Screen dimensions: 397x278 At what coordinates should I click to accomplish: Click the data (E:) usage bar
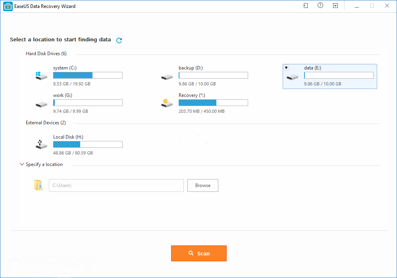[339, 75]
